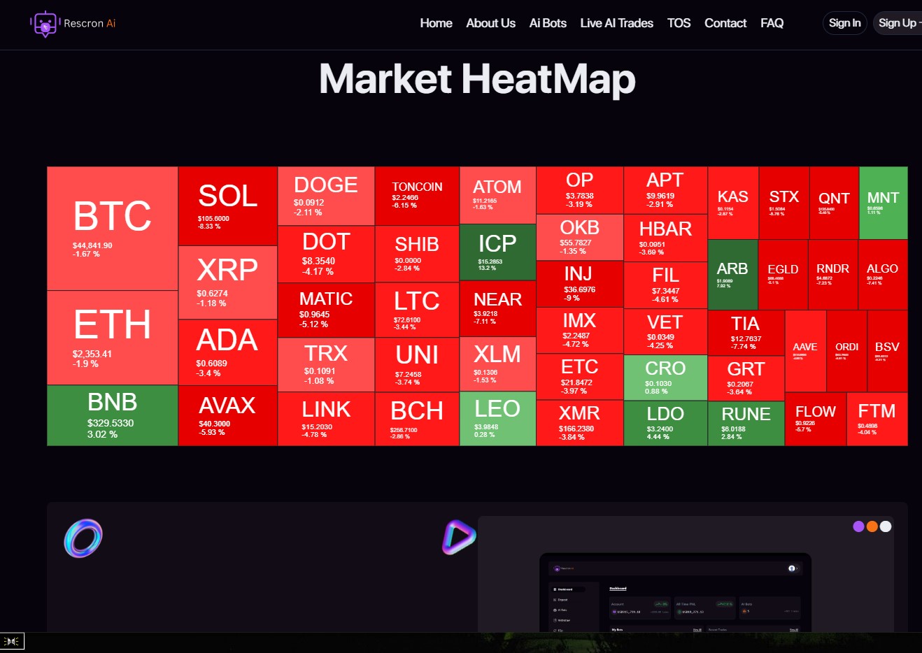Image resolution: width=922 pixels, height=653 pixels.
Task: Navigate to Live AI Trades
Action: 616,23
